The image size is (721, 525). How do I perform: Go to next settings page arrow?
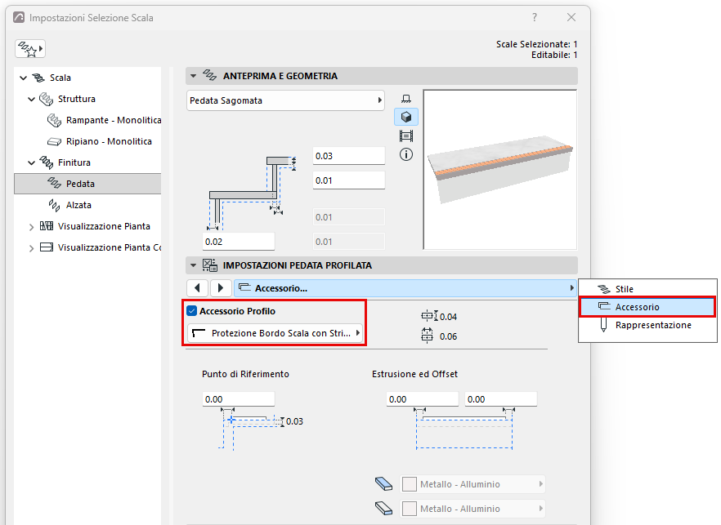click(x=221, y=288)
